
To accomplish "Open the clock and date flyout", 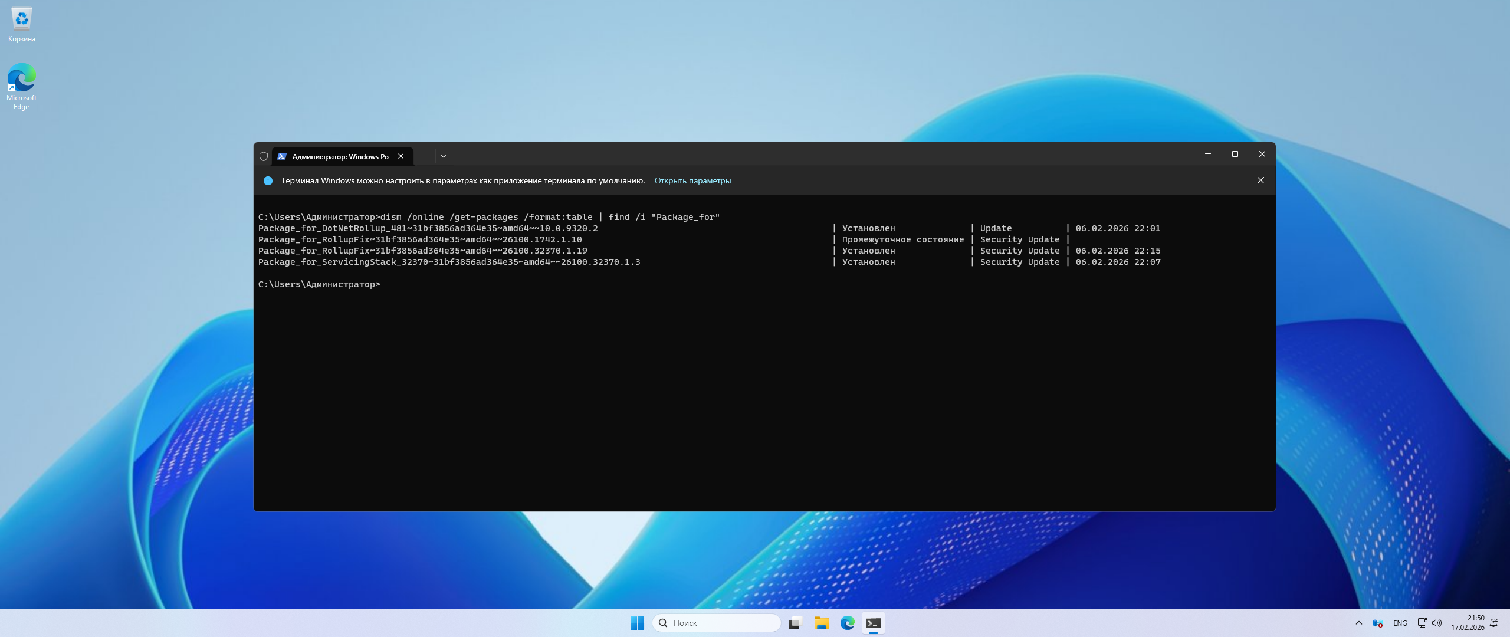I will click(x=1468, y=623).
